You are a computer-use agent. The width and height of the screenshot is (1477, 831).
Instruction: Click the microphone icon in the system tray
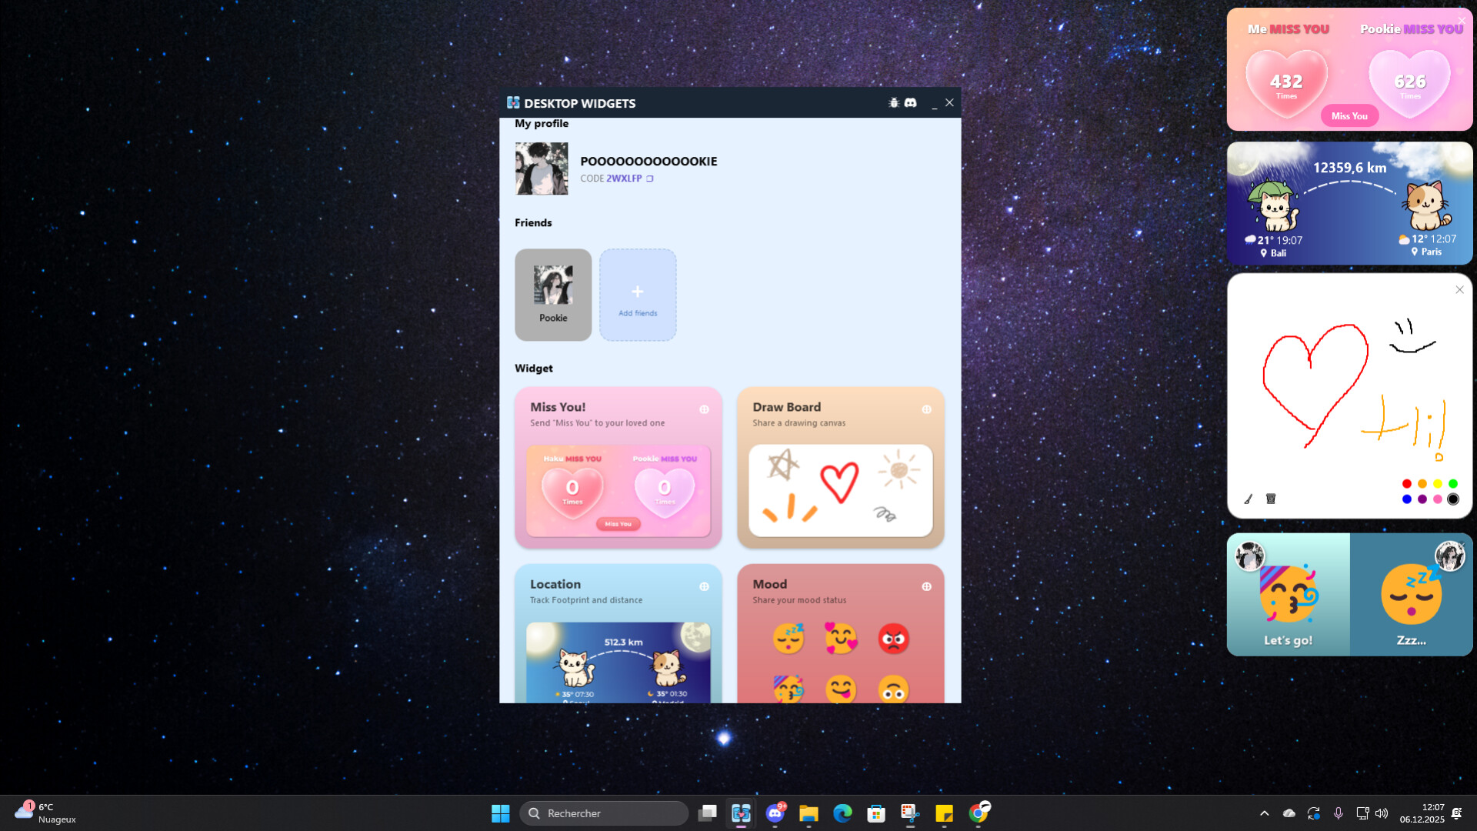tap(1339, 813)
